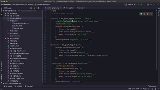
Task: Click the green Debug bug icon
Action: pos(141,4)
